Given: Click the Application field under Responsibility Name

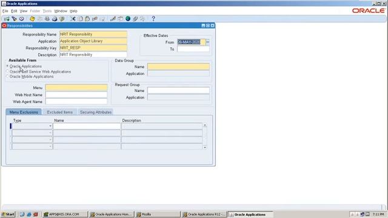Looking at the screenshot, I should 93,41.
